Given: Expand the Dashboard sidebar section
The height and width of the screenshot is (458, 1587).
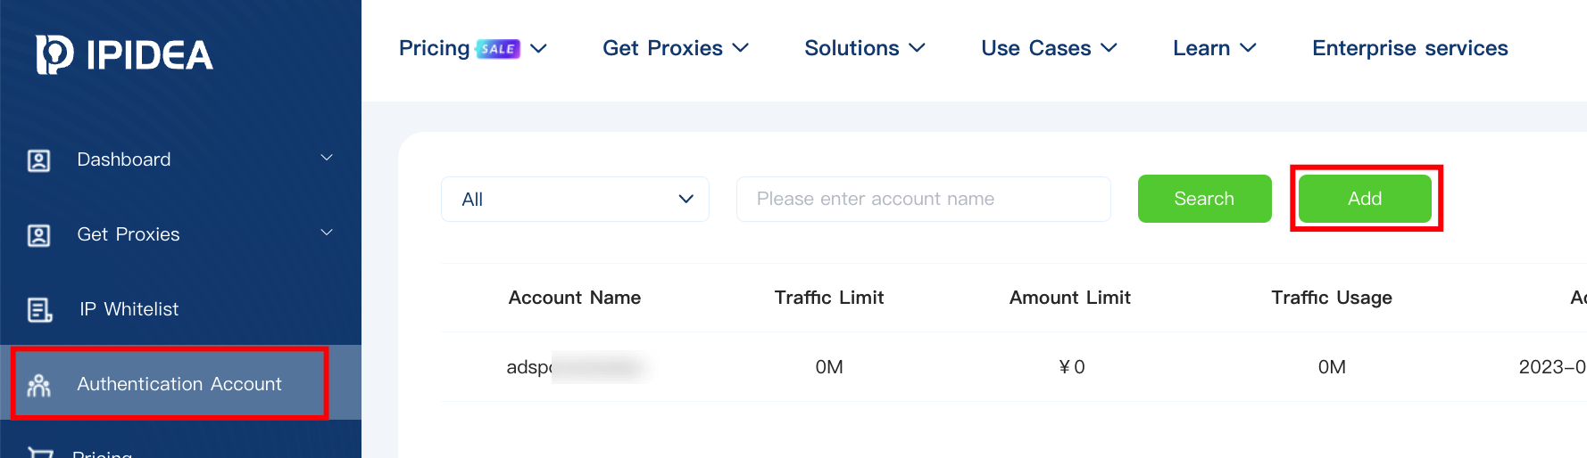Looking at the screenshot, I should click(327, 158).
